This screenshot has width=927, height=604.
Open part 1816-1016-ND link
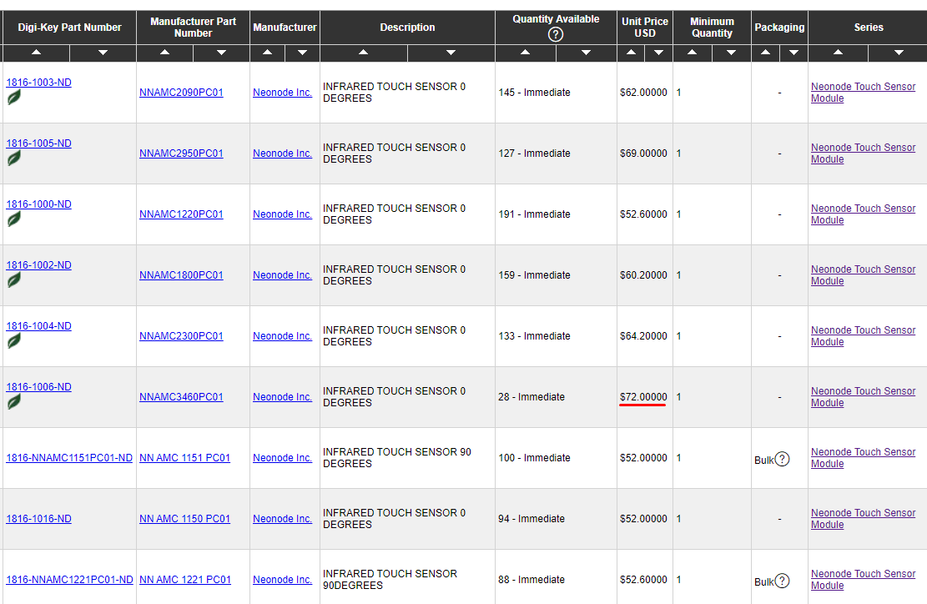38,519
